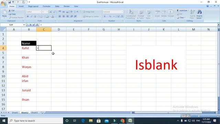Click Windows search box
Screen dimensions: 220x124
pos(35,121)
